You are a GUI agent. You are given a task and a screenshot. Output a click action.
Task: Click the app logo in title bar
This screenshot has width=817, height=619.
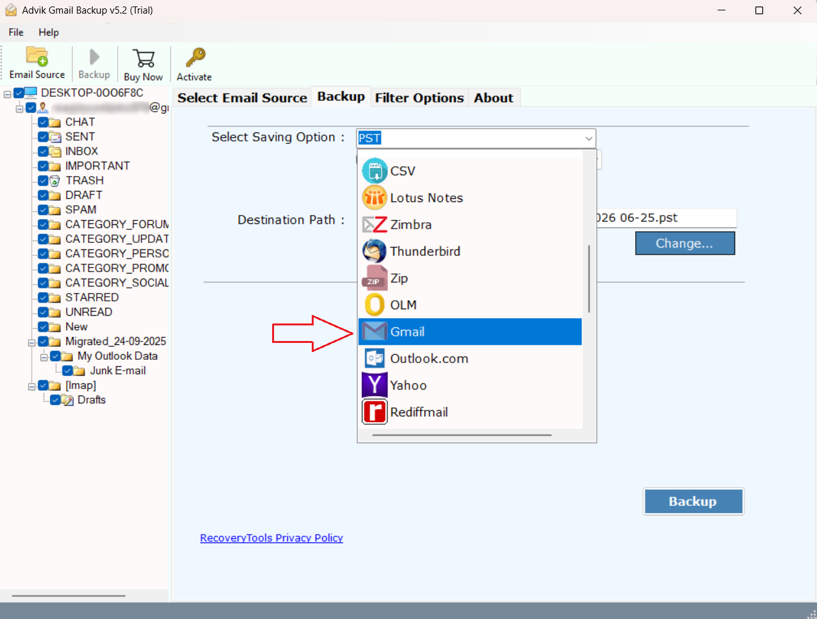11,10
